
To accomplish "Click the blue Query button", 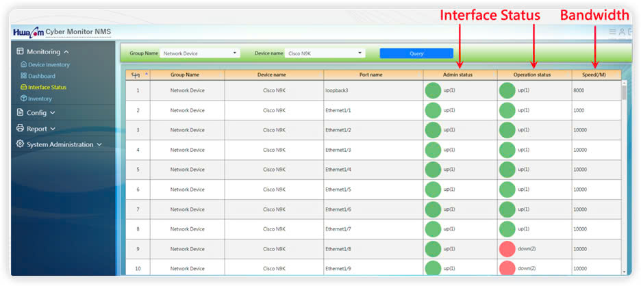I will click(416, 53).
